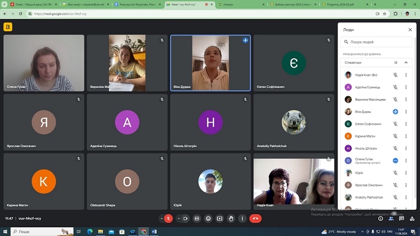Switch to the Розклад сесії browser tab
The image size is (420, 236).
point(138,5)
